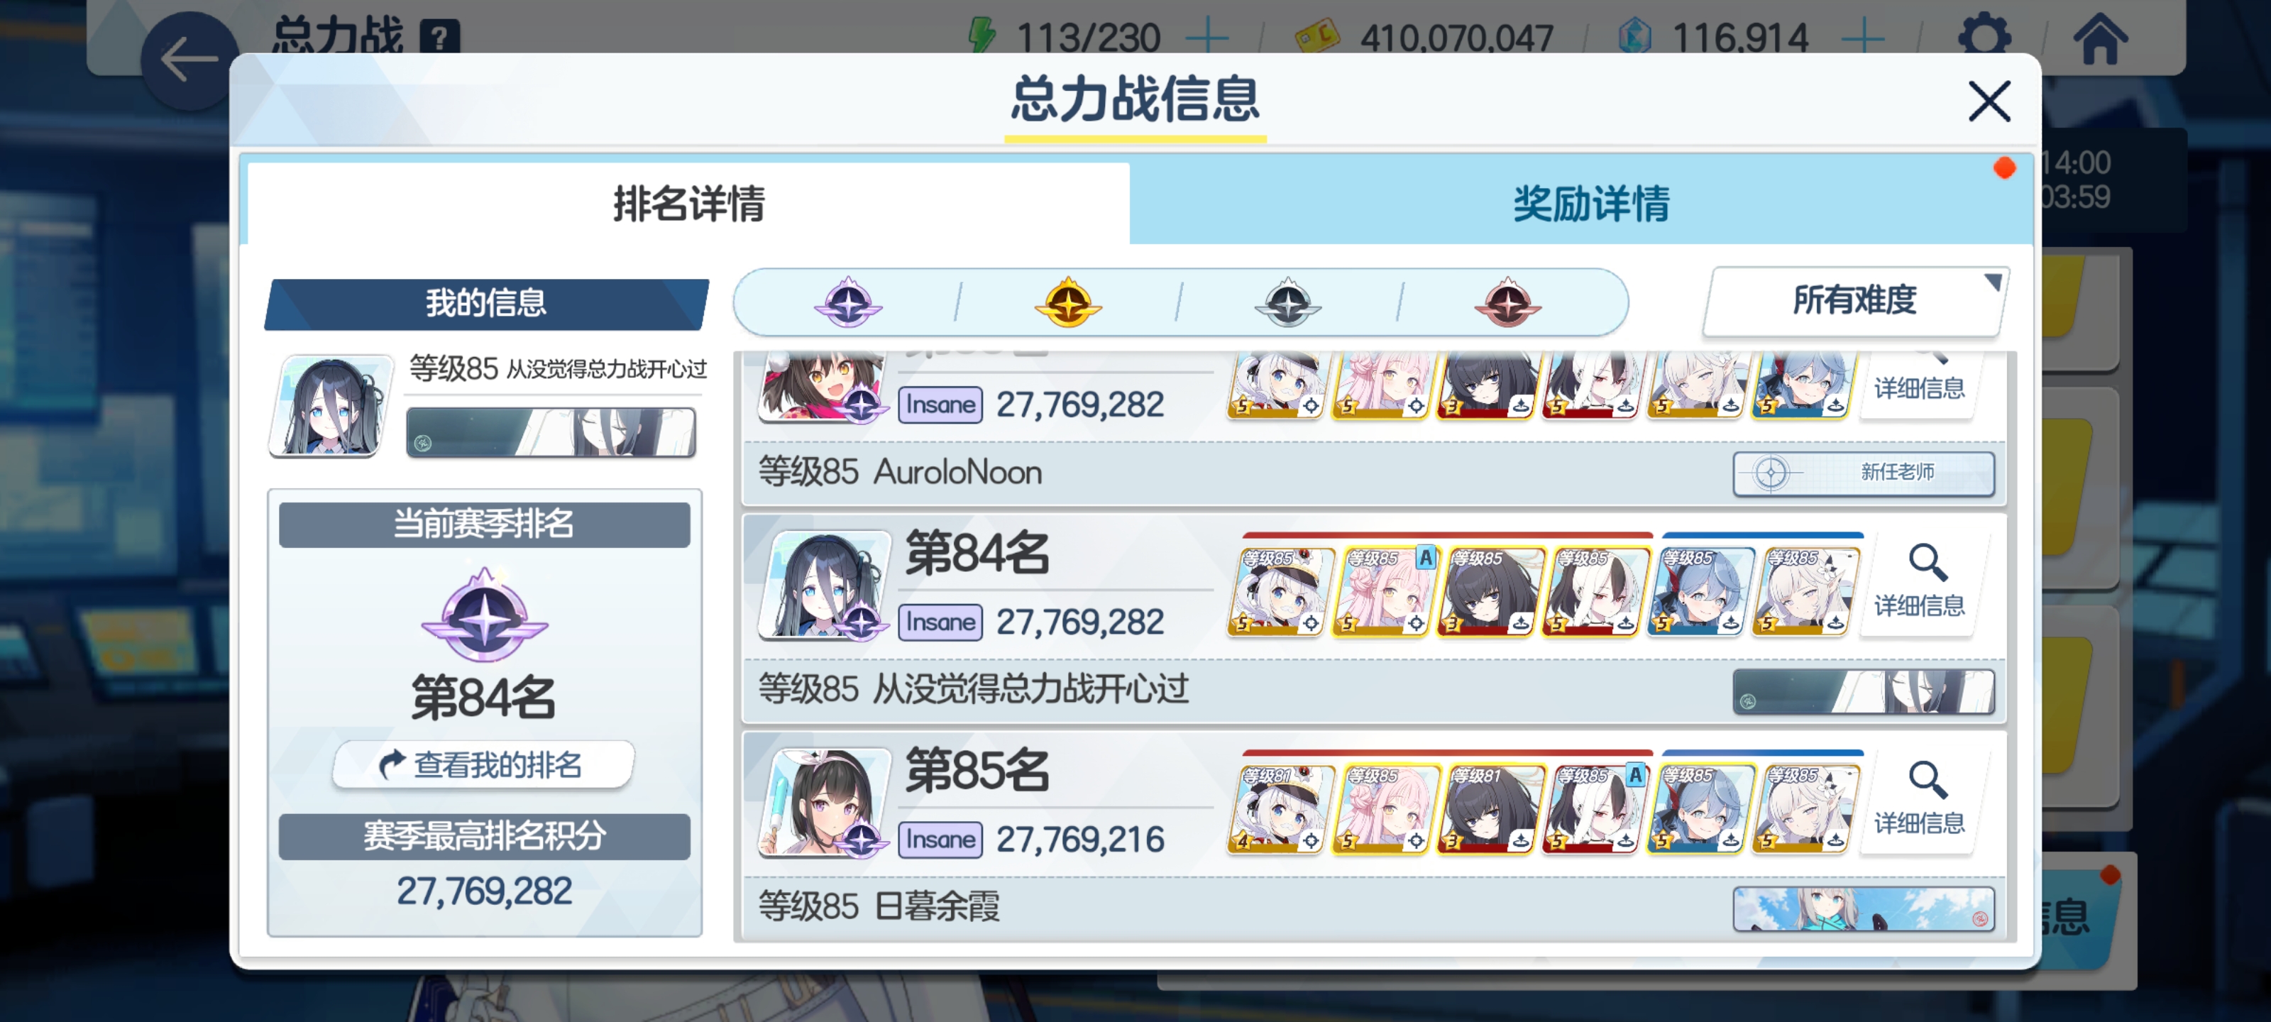
Task: Select the gold rank tier icon
Action: point(1067,302)
